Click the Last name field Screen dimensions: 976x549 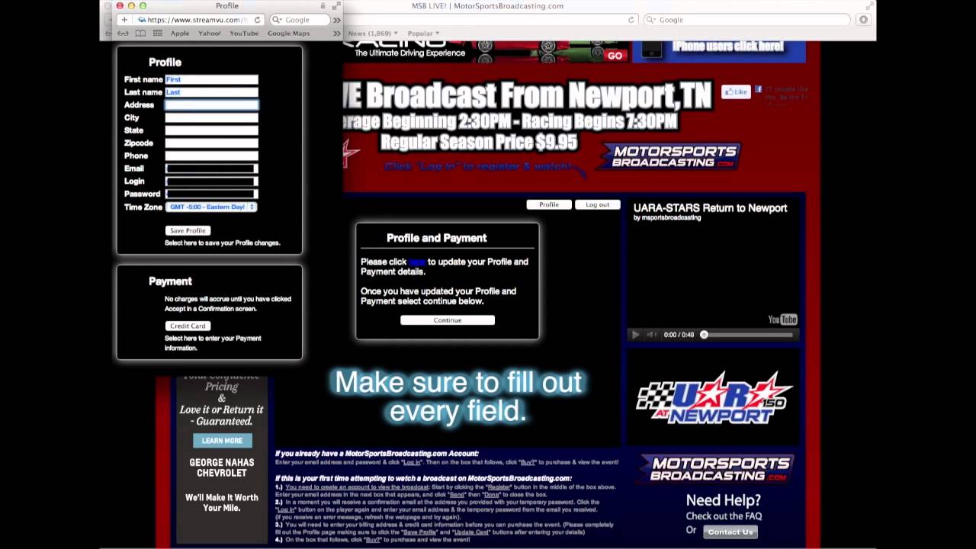211,92
